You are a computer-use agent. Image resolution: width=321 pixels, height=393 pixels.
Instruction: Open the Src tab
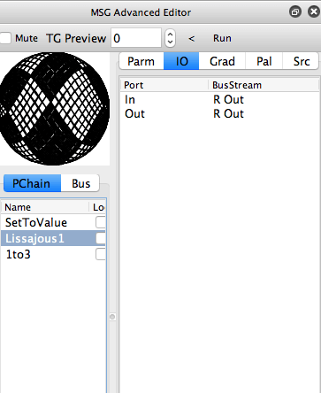(301, 61)
